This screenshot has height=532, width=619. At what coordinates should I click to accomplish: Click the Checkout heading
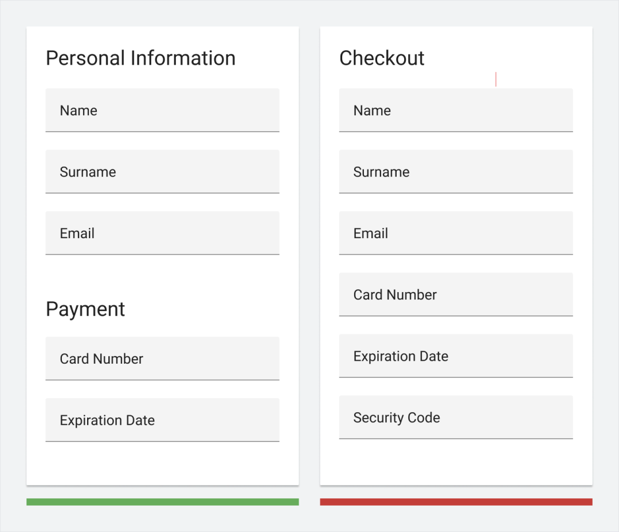tap(382, 58)
